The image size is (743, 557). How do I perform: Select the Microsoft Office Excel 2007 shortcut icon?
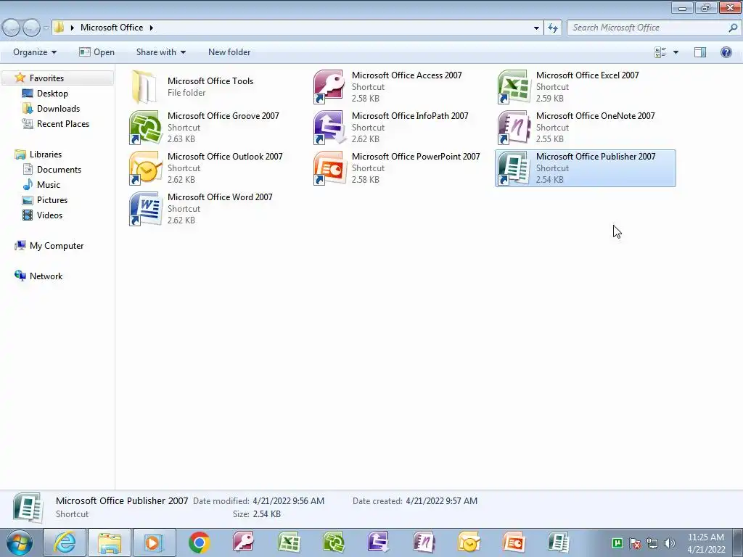click(x=513, y=87)
